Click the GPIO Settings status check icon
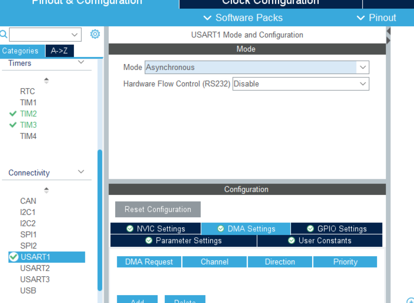Viewport: 414px width, 303px height. tap(311, 229)
